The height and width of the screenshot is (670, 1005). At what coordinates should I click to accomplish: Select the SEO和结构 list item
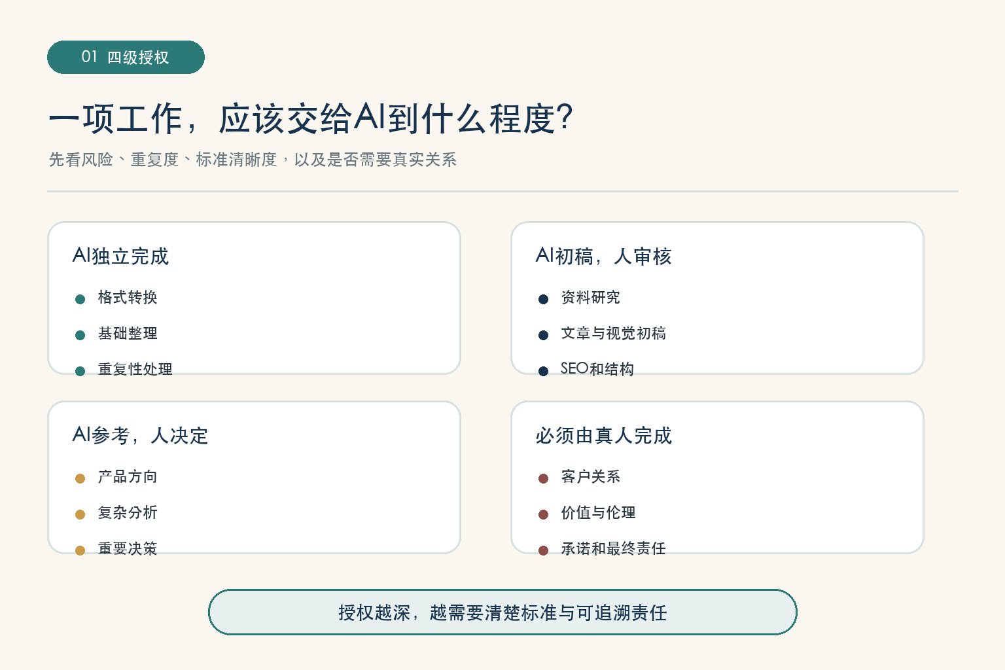click(597, 369)
